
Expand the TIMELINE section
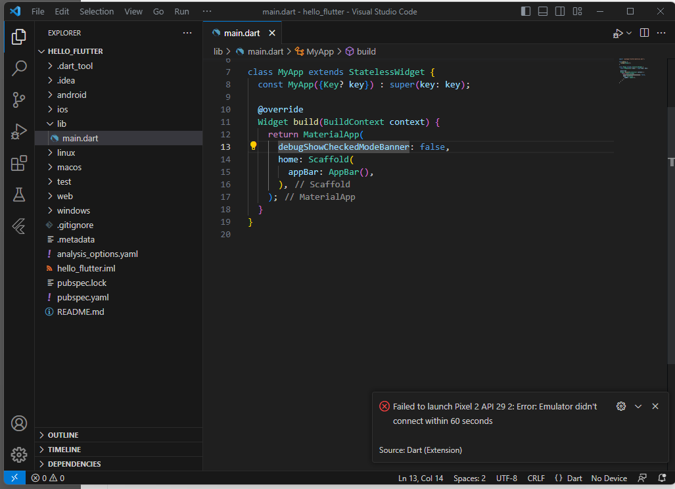pyautogui.click(x=118, y=450)
